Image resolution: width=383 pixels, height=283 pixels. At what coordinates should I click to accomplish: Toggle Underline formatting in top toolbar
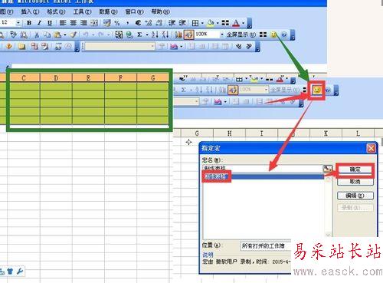click(x=50, y=23)
